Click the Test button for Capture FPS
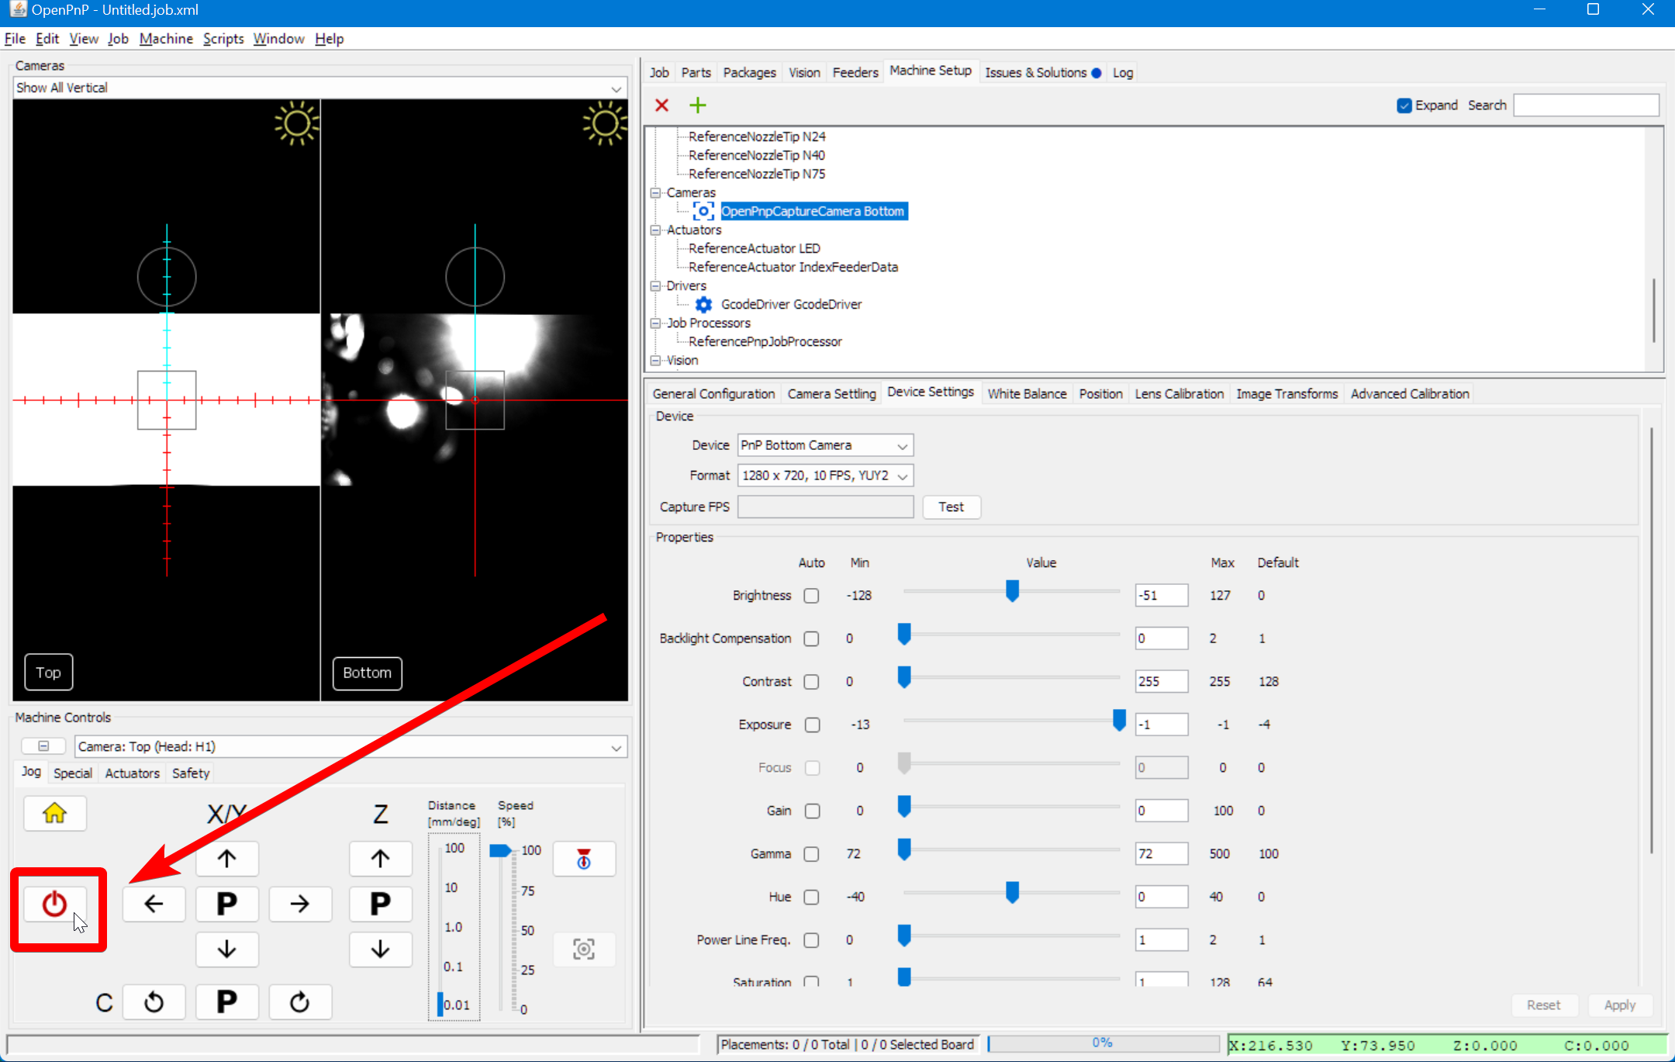 tap(951, 507)
